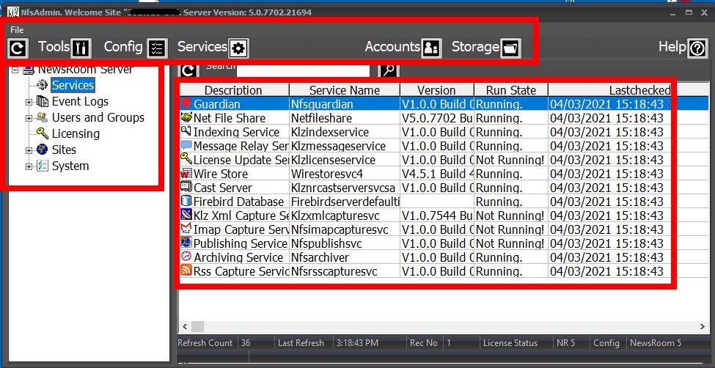The width and height of the screenshot is (715, 368).
Task: Sort by the Description column header
Action: coord(234,90)
